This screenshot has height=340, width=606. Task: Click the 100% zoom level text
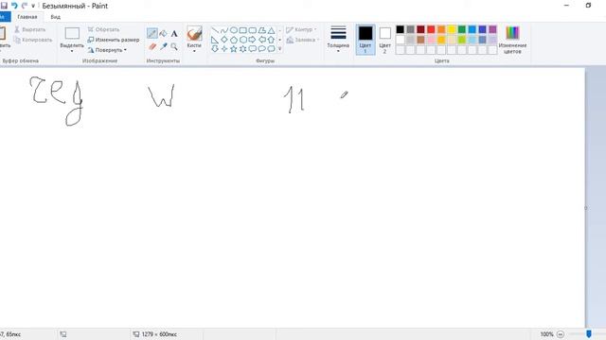tap(546, 334)
